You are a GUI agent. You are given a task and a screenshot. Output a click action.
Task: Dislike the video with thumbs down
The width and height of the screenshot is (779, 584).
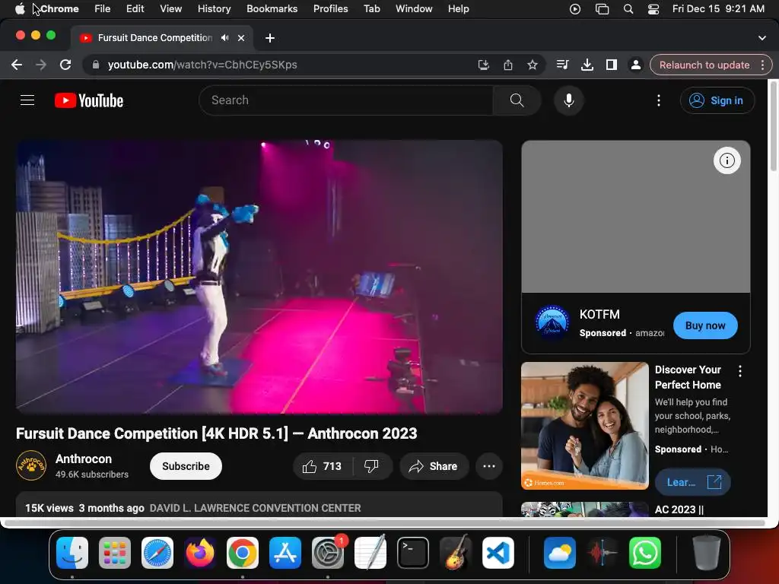[x=372, y=466]
